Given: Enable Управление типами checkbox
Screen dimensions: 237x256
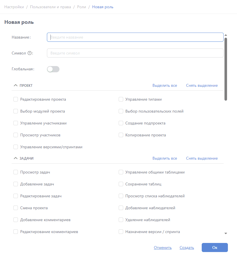Looking at the screenshot, I should point(121,99).
